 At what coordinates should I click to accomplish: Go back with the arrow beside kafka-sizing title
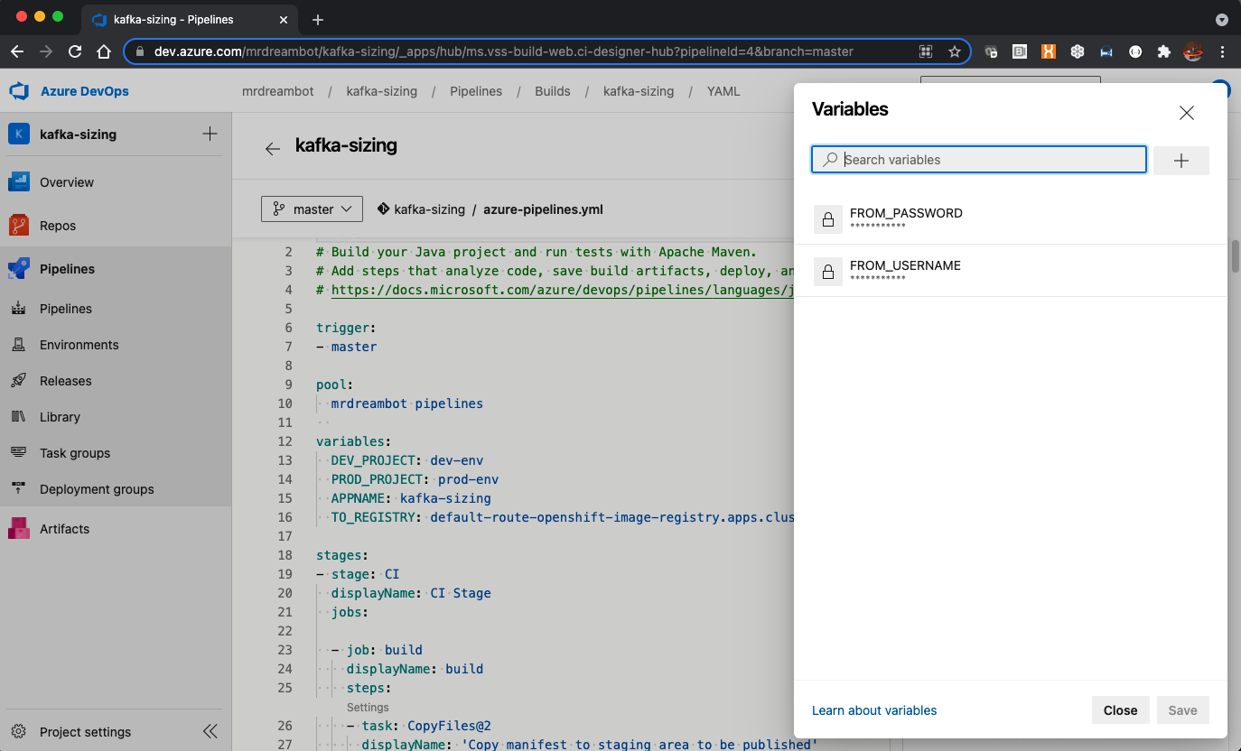273,148
